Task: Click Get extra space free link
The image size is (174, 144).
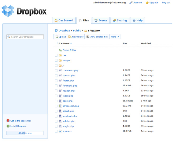Action: click(21, 121)
